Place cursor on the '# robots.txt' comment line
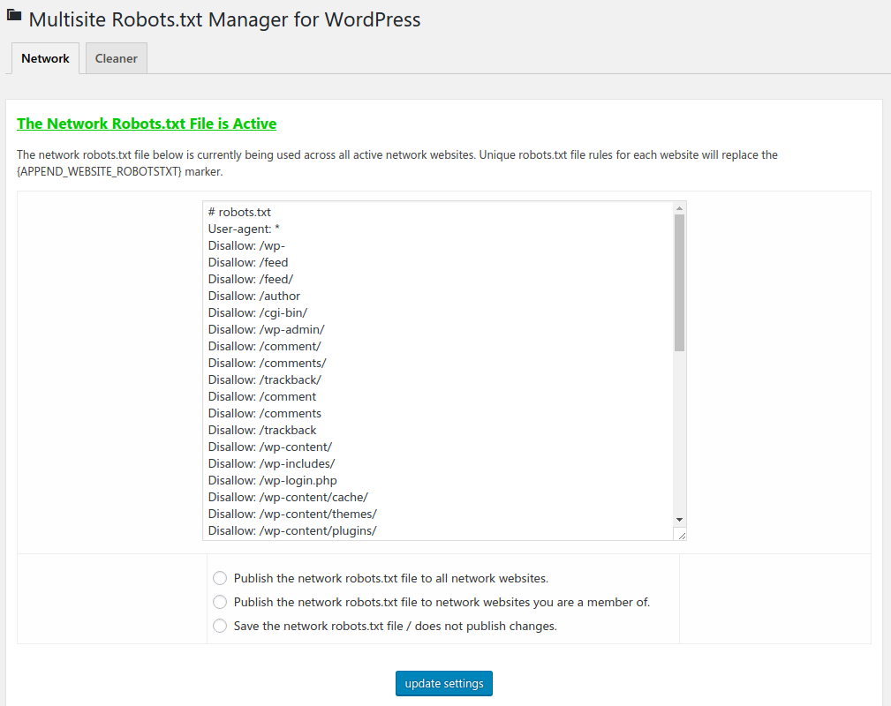The height and width of the screenshot is (706, 891). [239, 212]
